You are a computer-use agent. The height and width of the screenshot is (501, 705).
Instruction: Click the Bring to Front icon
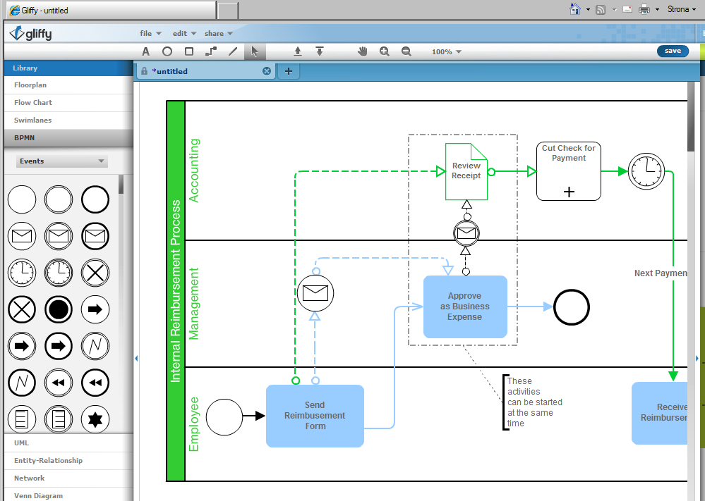tap(298, 51)
